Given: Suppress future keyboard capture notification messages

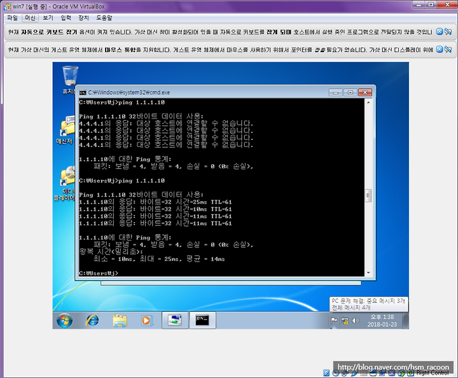Looking at the screenshot, I should [x=448, y=32].
